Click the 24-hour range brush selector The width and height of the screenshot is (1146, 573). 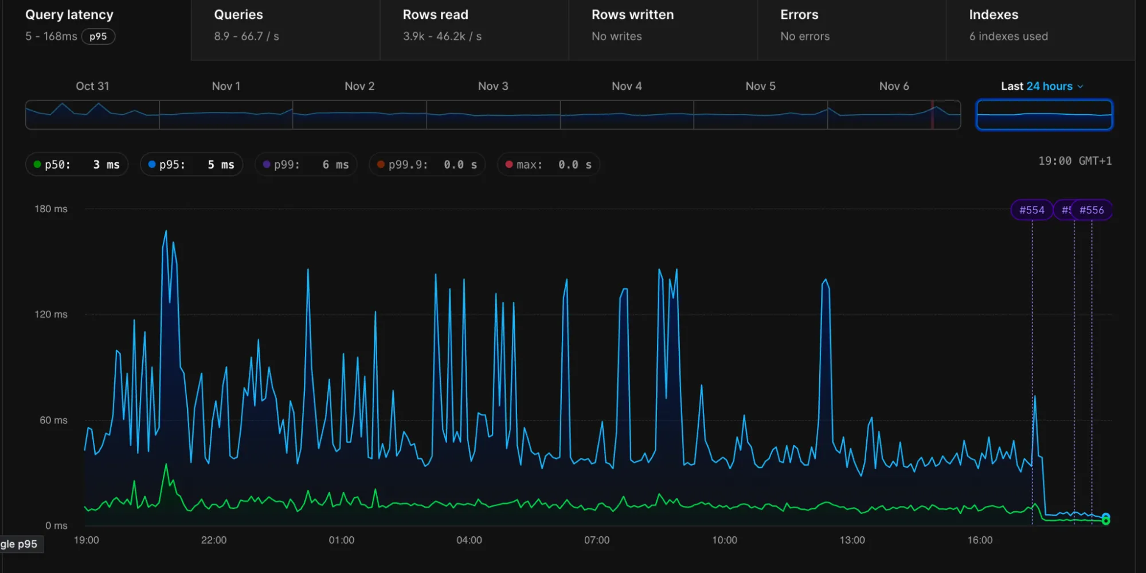click(x=1044, y=115)
